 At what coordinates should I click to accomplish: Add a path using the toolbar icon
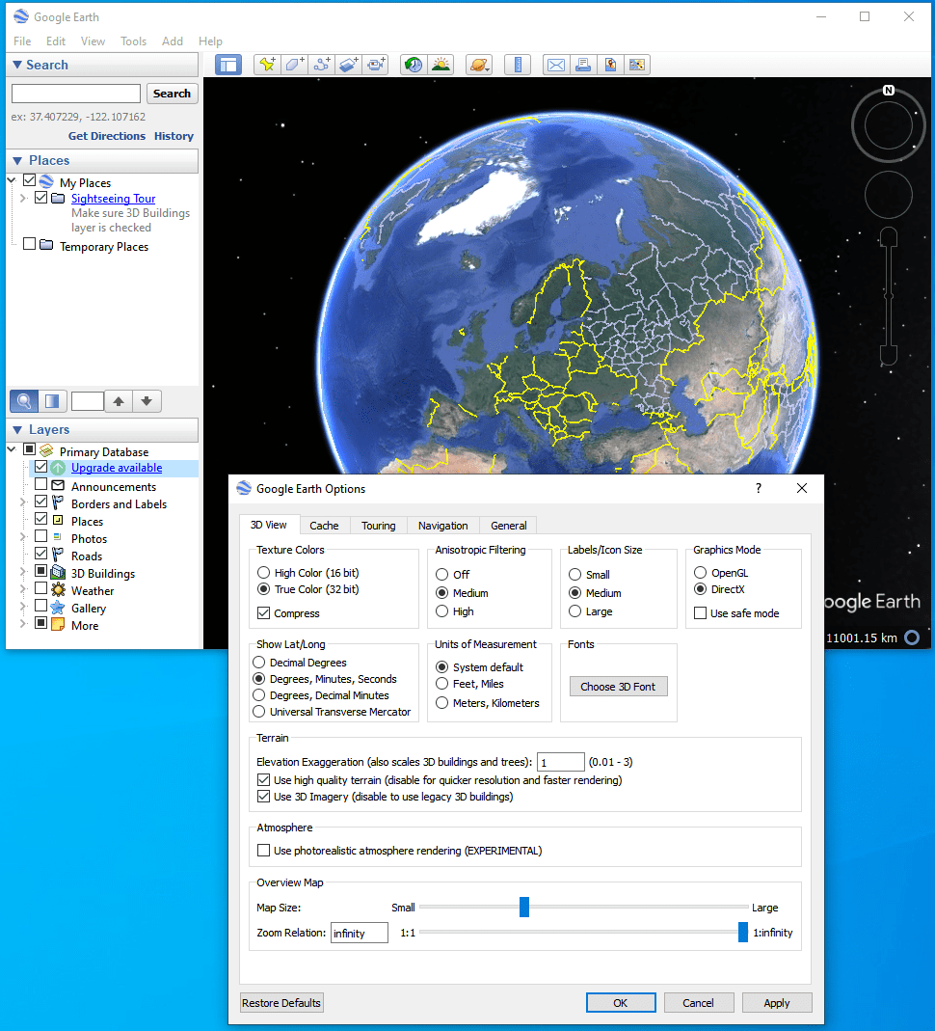(321, 65)
